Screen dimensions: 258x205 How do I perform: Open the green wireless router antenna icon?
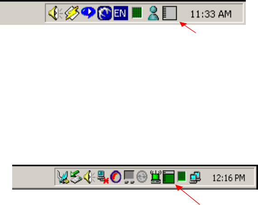tap(155, 177)
